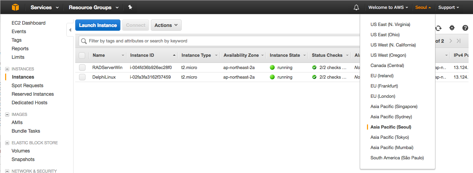
Task: Click the AWS cube logo
Action: (x=15, y=7)
